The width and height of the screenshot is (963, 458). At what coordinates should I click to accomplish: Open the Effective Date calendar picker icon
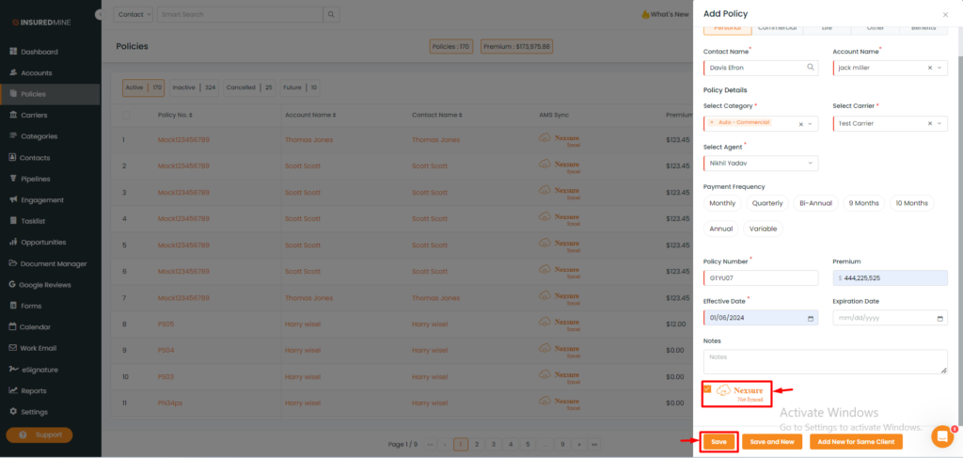click(811, 318)
